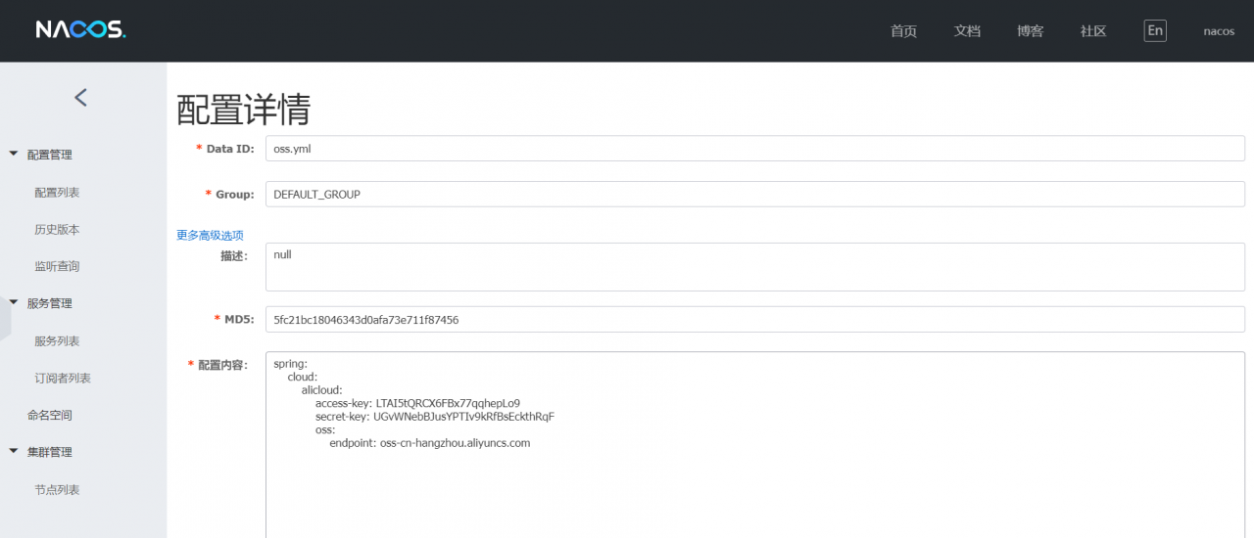Screen dimensions: 1254x538
Task: Open 博客 in top navigation
Action: pyautogui.click(x=1031, y=31)
